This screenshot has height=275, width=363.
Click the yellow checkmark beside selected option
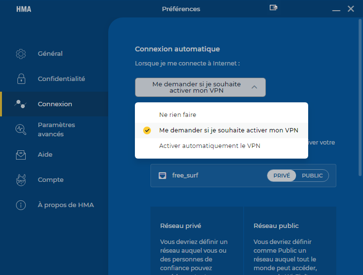[147, 130]
